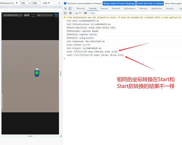Click the Rotate button in preview toolbar
182x145 pixels.
click(x=27, y=15)
